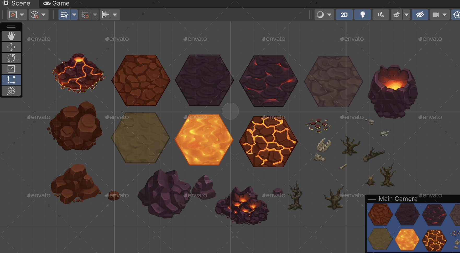Image resolution: width=460 pixels, height=253 pixels.
Task: Disable 2D view mode
Action: pyautogui.click(x=344, y=15)
